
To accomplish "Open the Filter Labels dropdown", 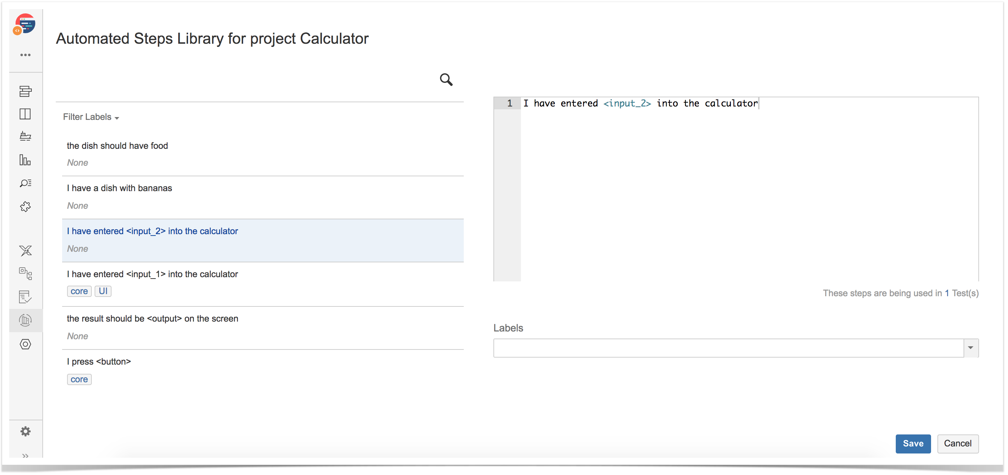I will point(91,117).
